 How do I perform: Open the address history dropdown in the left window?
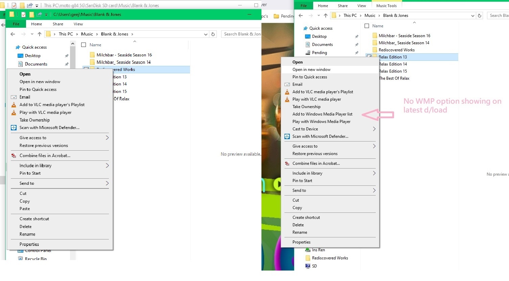pyautogui.click(x=206, y=34)
